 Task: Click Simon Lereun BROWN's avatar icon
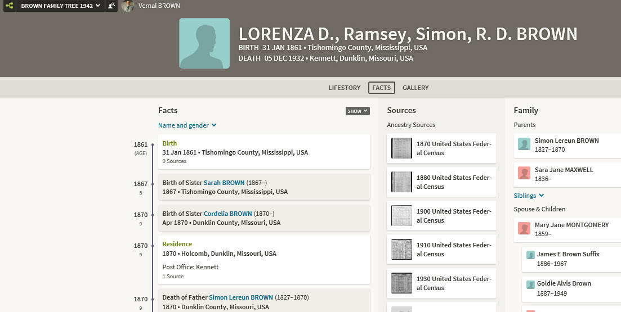[x=524, y=144]
